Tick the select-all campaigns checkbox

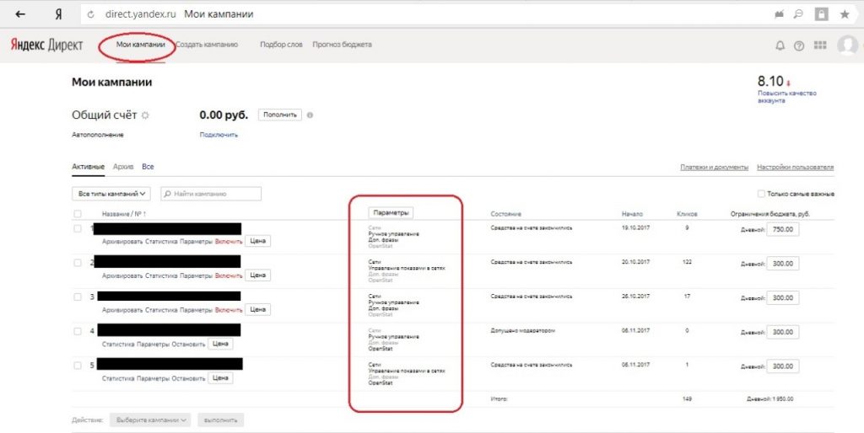coord(78,214)
